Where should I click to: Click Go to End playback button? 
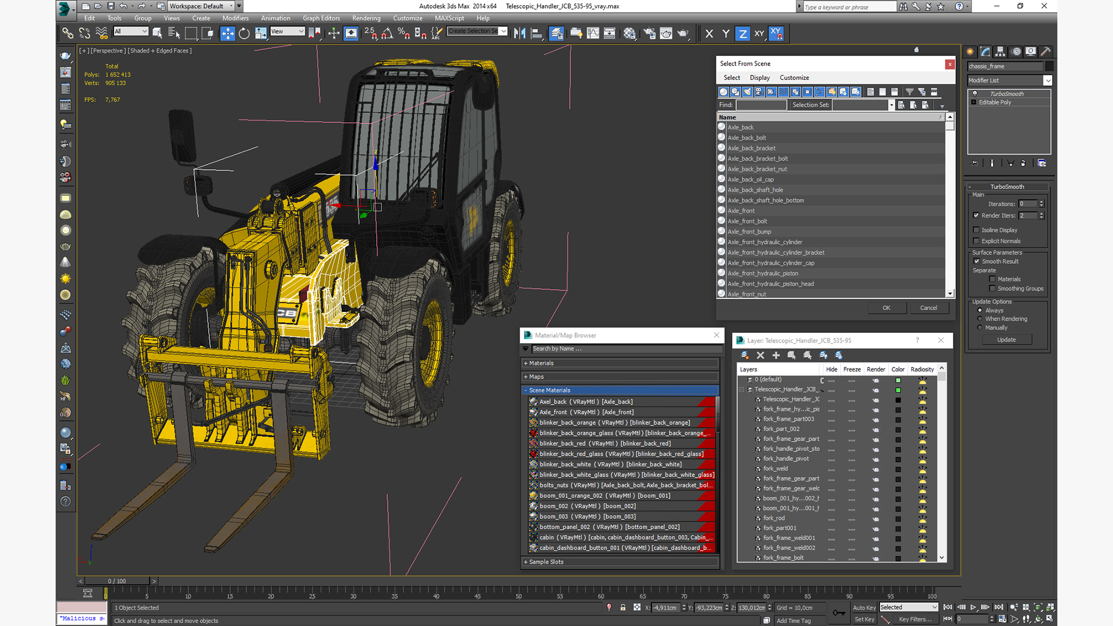[999, 607]
